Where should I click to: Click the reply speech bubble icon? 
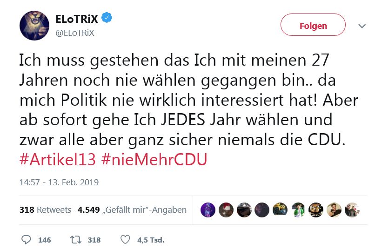point(26,240)
